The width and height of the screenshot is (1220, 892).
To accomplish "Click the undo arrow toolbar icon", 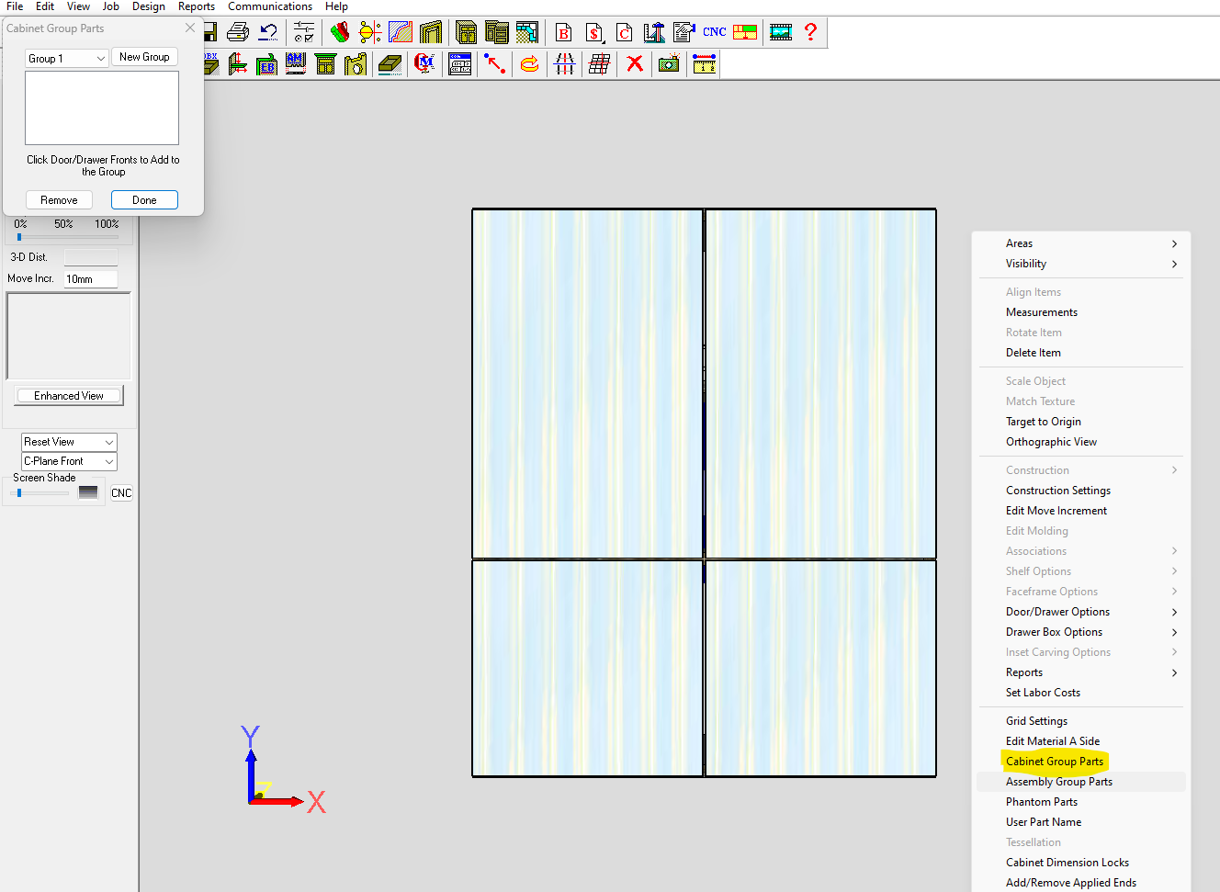I will [x=268, y=33].
